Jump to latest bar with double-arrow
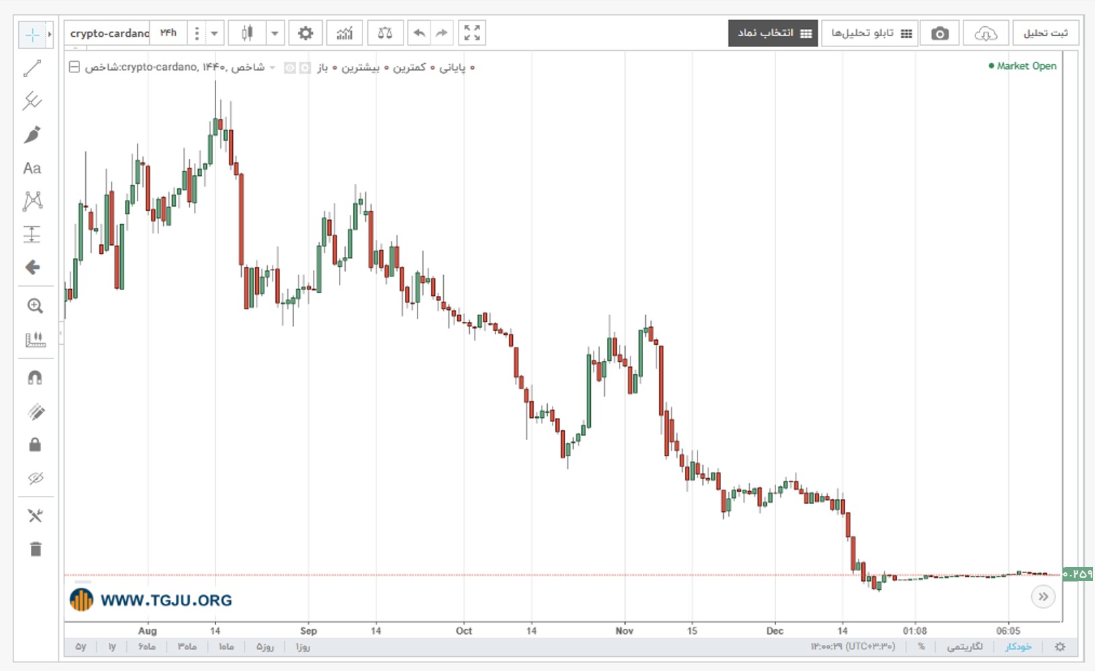The height and width of the screenshot is (671, 1095). point(1043,597)
